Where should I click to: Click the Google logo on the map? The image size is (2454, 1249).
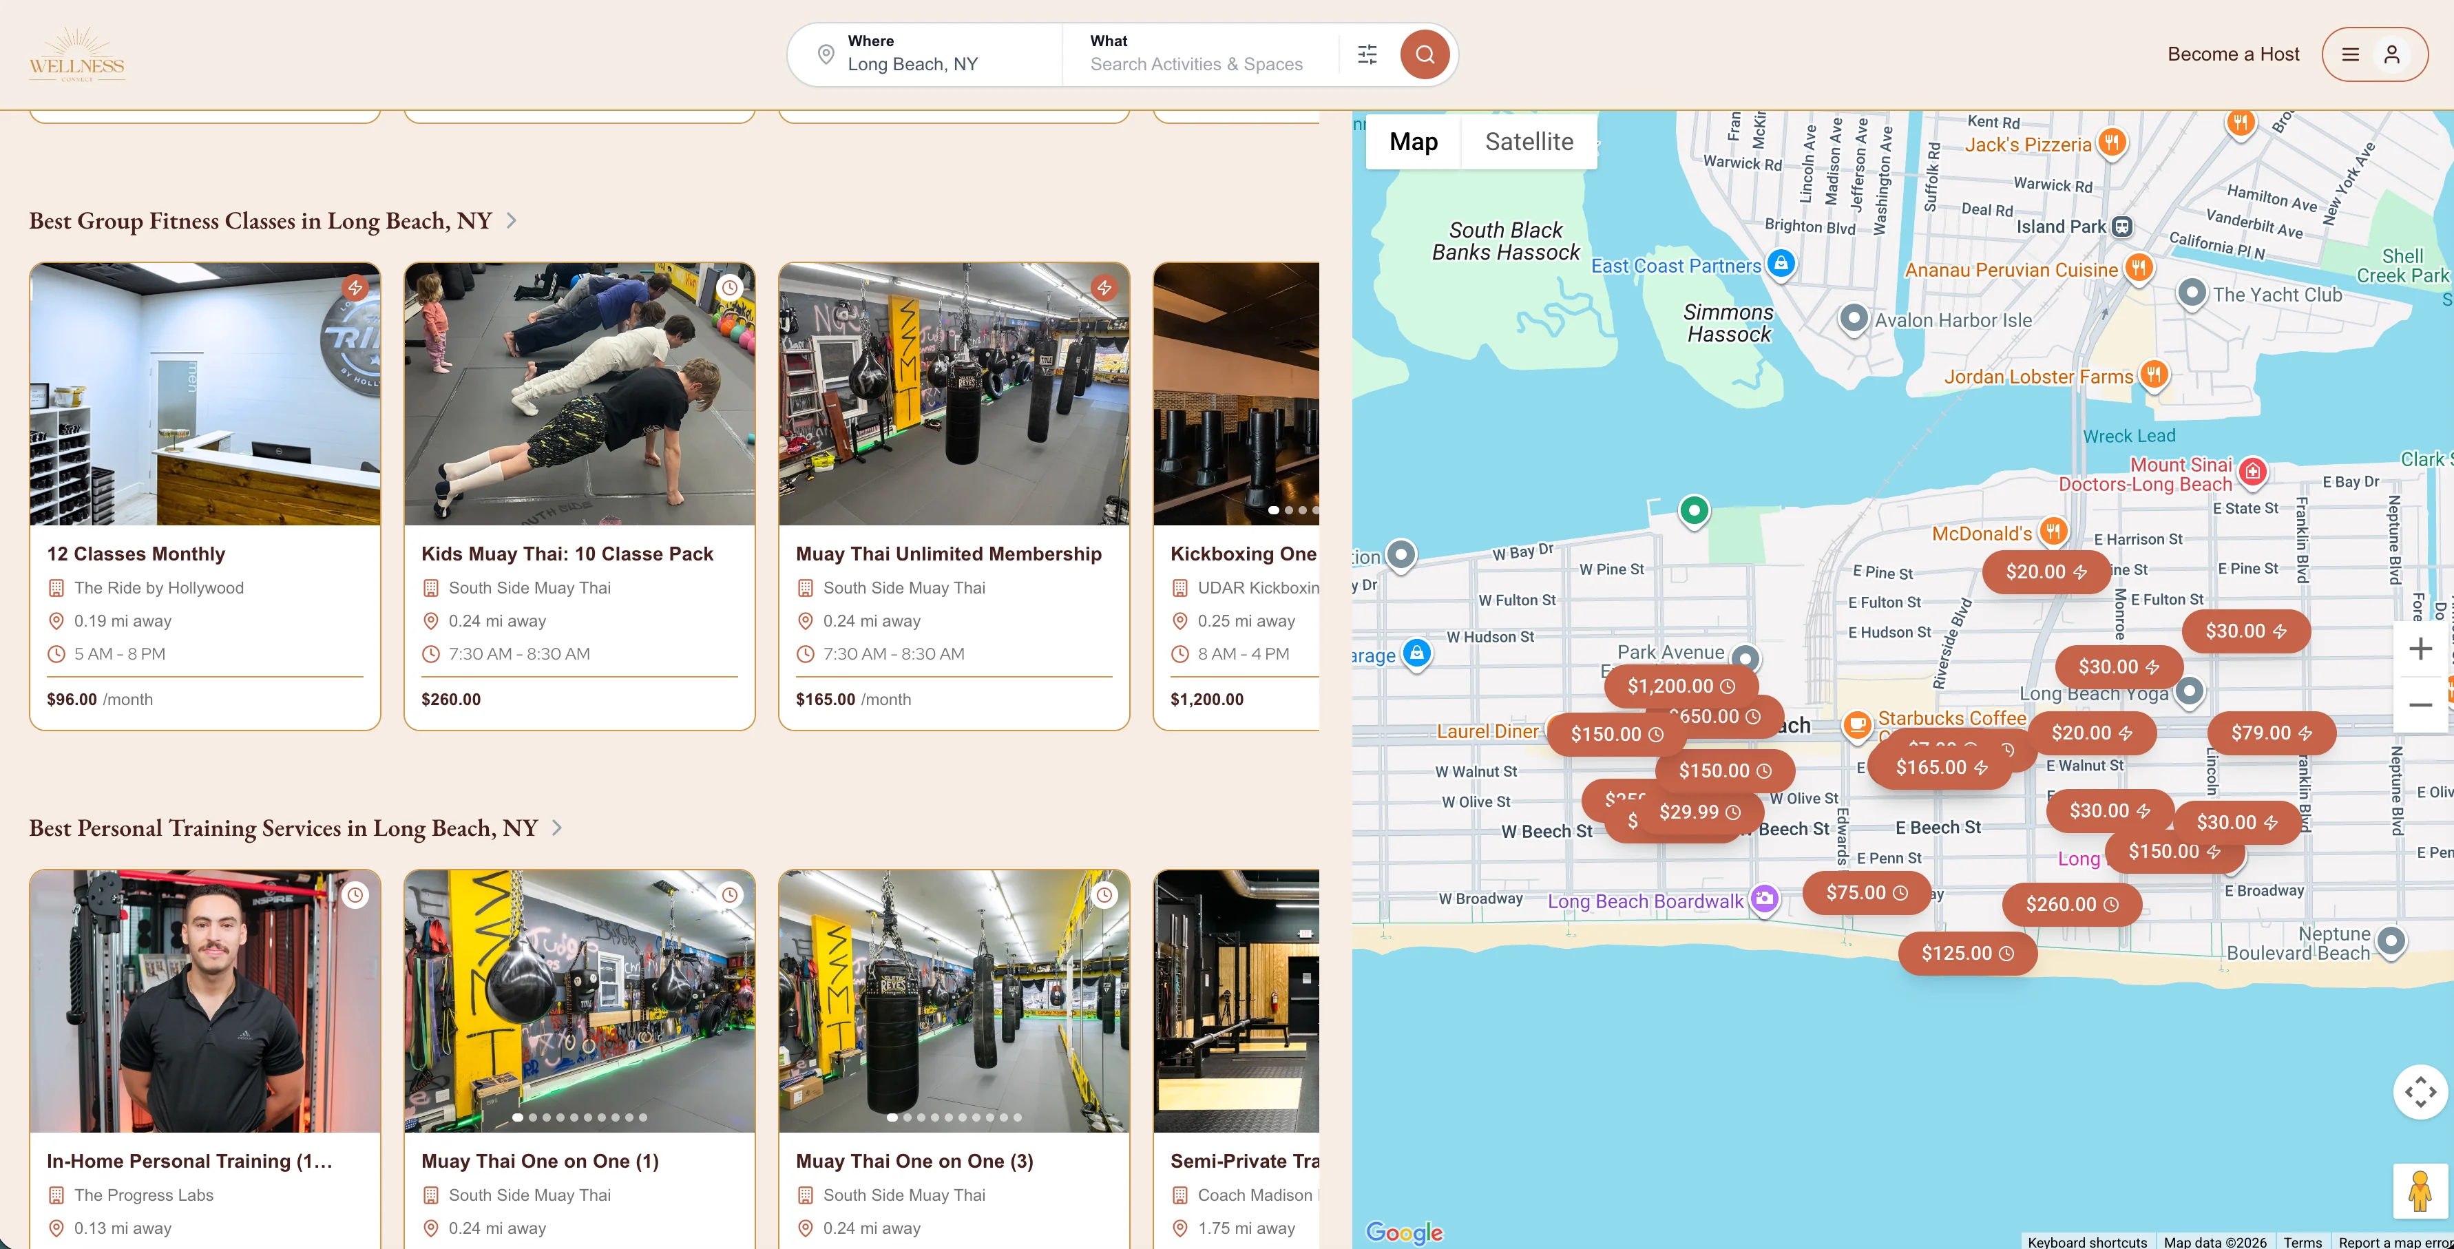coord(1404,1232)
